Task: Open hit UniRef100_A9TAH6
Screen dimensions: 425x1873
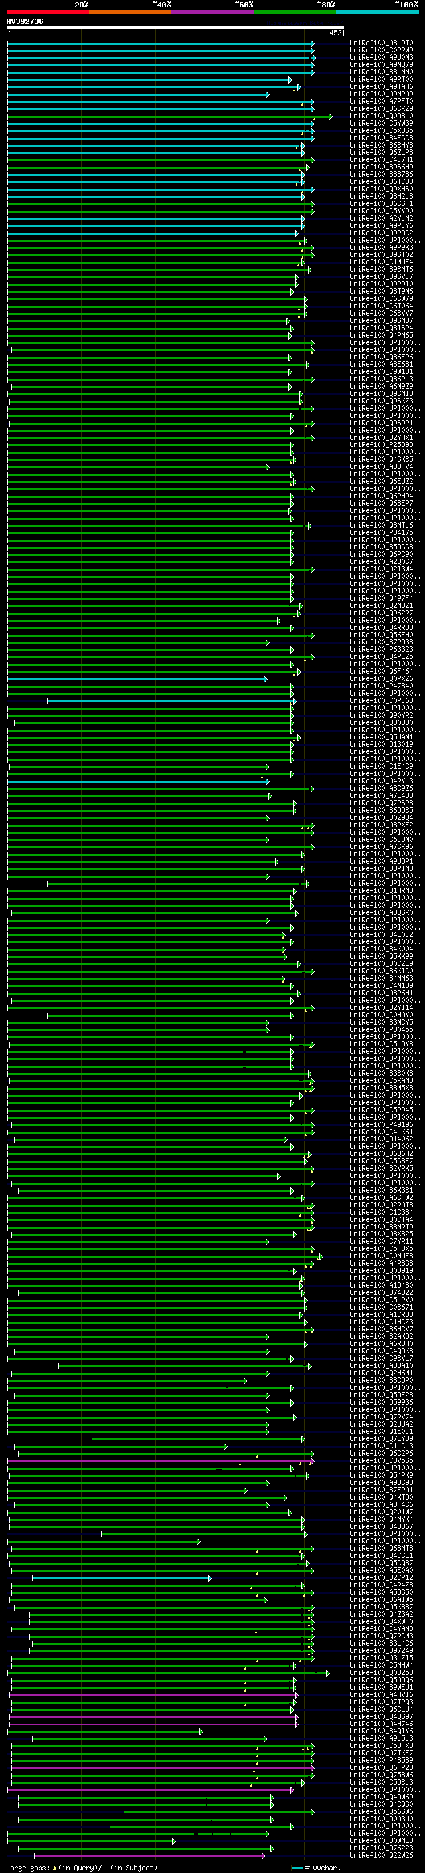Action: (381, 86)
